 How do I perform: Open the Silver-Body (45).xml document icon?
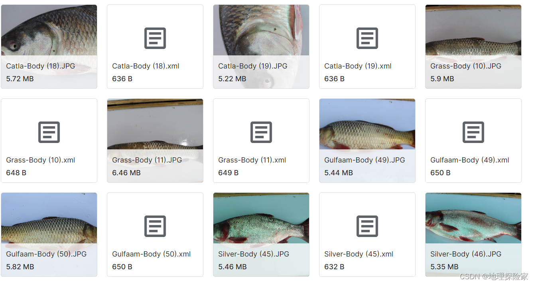(x=367, y=226)
